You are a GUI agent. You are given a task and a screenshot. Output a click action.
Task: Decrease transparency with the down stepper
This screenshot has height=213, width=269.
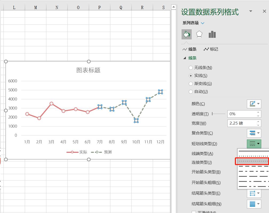258,116
